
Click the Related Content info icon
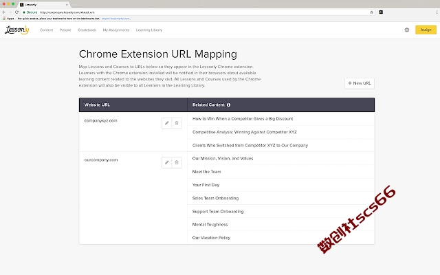point(228,105)
